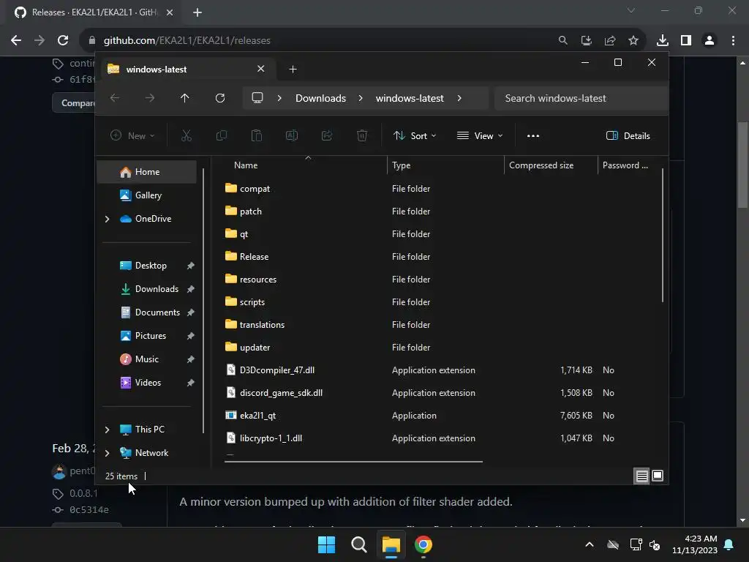The height and width of the screenshot is (562, 749).
Task: Open the See more three-dots menu
Action: tap(533, 135)
